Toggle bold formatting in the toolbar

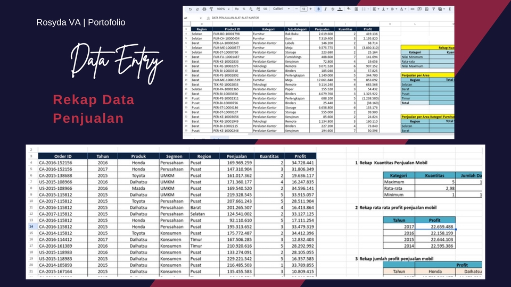click(x=318, y=9)
